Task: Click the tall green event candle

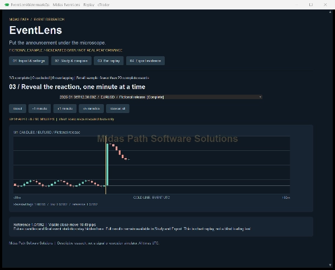Action: tap(107, 165)
